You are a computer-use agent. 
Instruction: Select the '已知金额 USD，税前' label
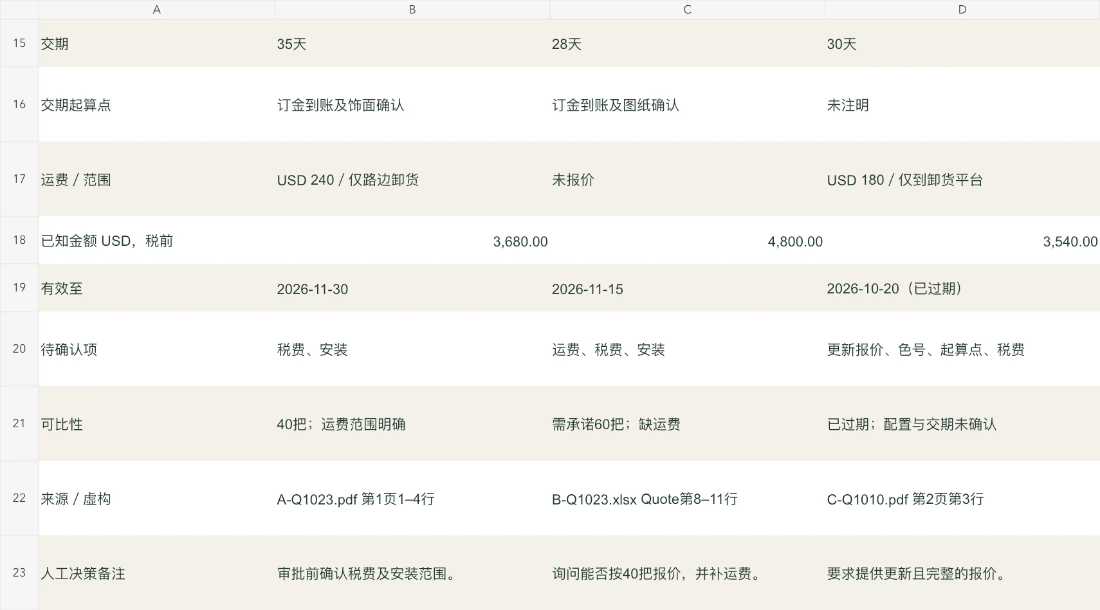[156, 240]
